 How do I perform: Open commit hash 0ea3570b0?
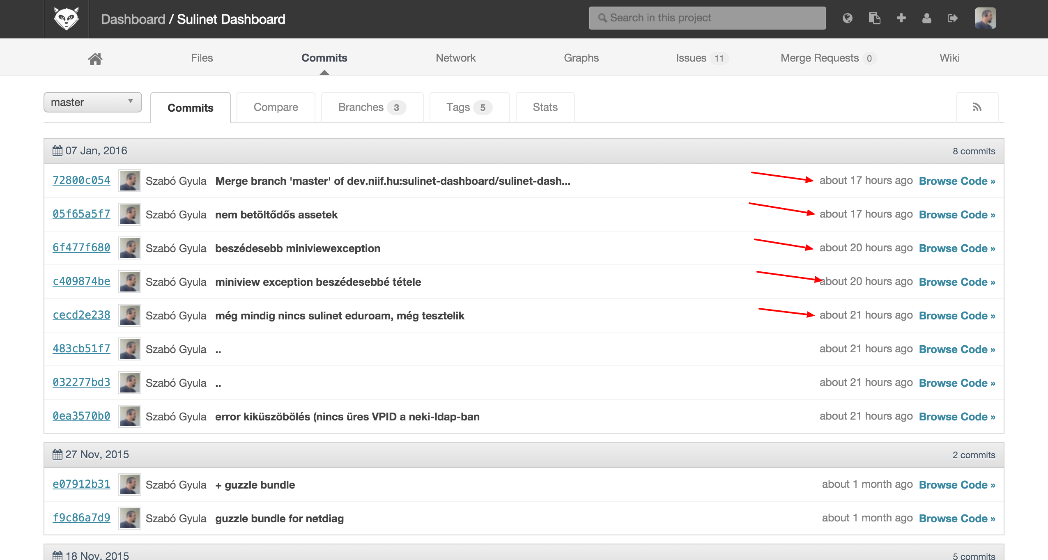click(x=81, y=416)
